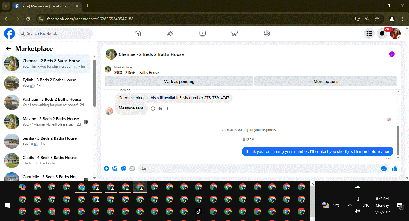
Task: Click the Chemae conversation header title
Action: click(151, 54)
